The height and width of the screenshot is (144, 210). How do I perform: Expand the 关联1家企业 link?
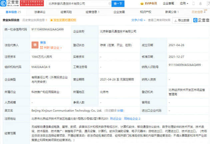pyautogui.click(x=51, y=48)
